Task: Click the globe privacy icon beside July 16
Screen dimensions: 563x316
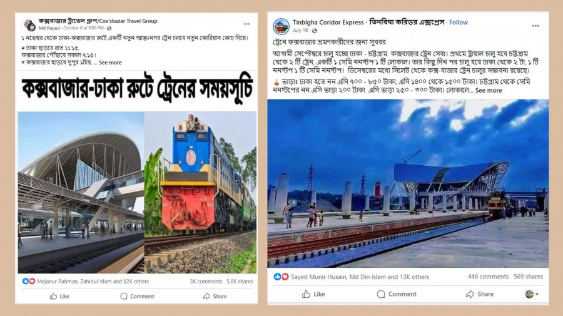Action: coord(314,31)
